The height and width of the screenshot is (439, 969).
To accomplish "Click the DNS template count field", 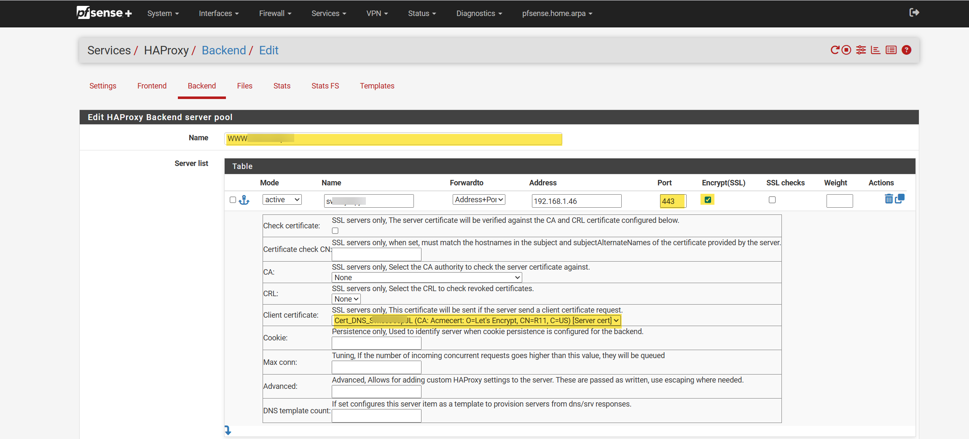I will coord(376,416).
